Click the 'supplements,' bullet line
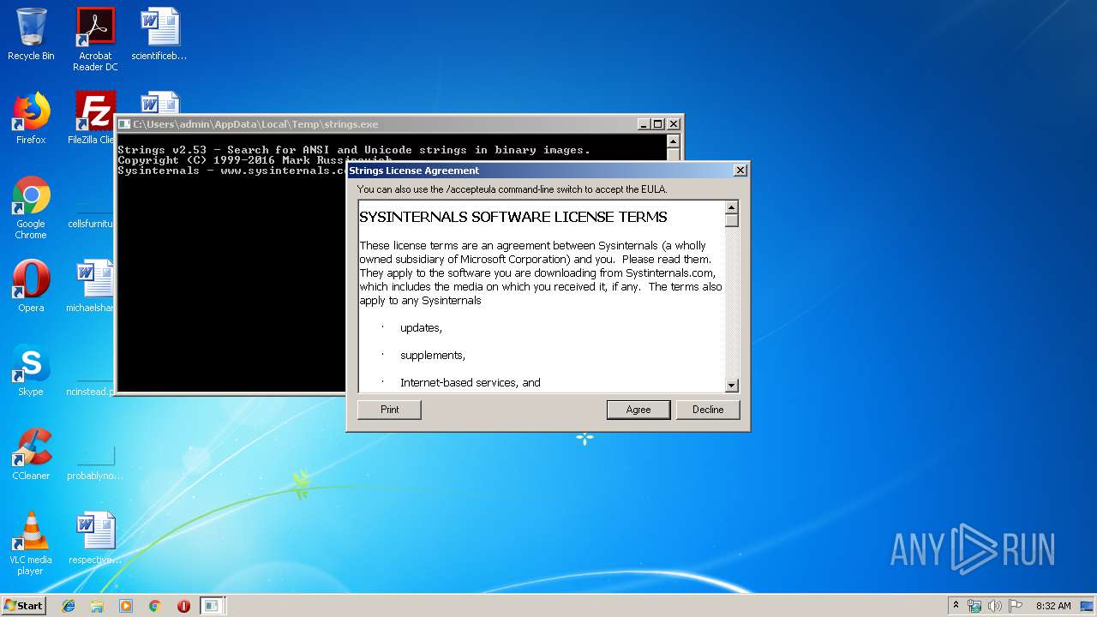Screen dimensions: 1097x617 433,356
